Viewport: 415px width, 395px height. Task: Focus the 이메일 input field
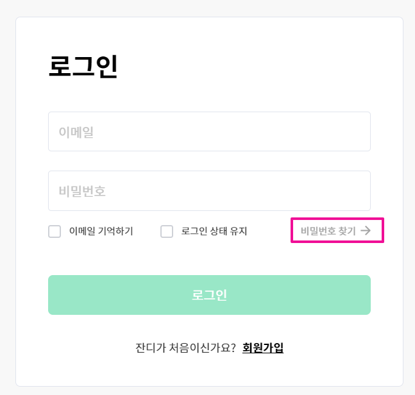pyautogui.click(x=209, y=131)
